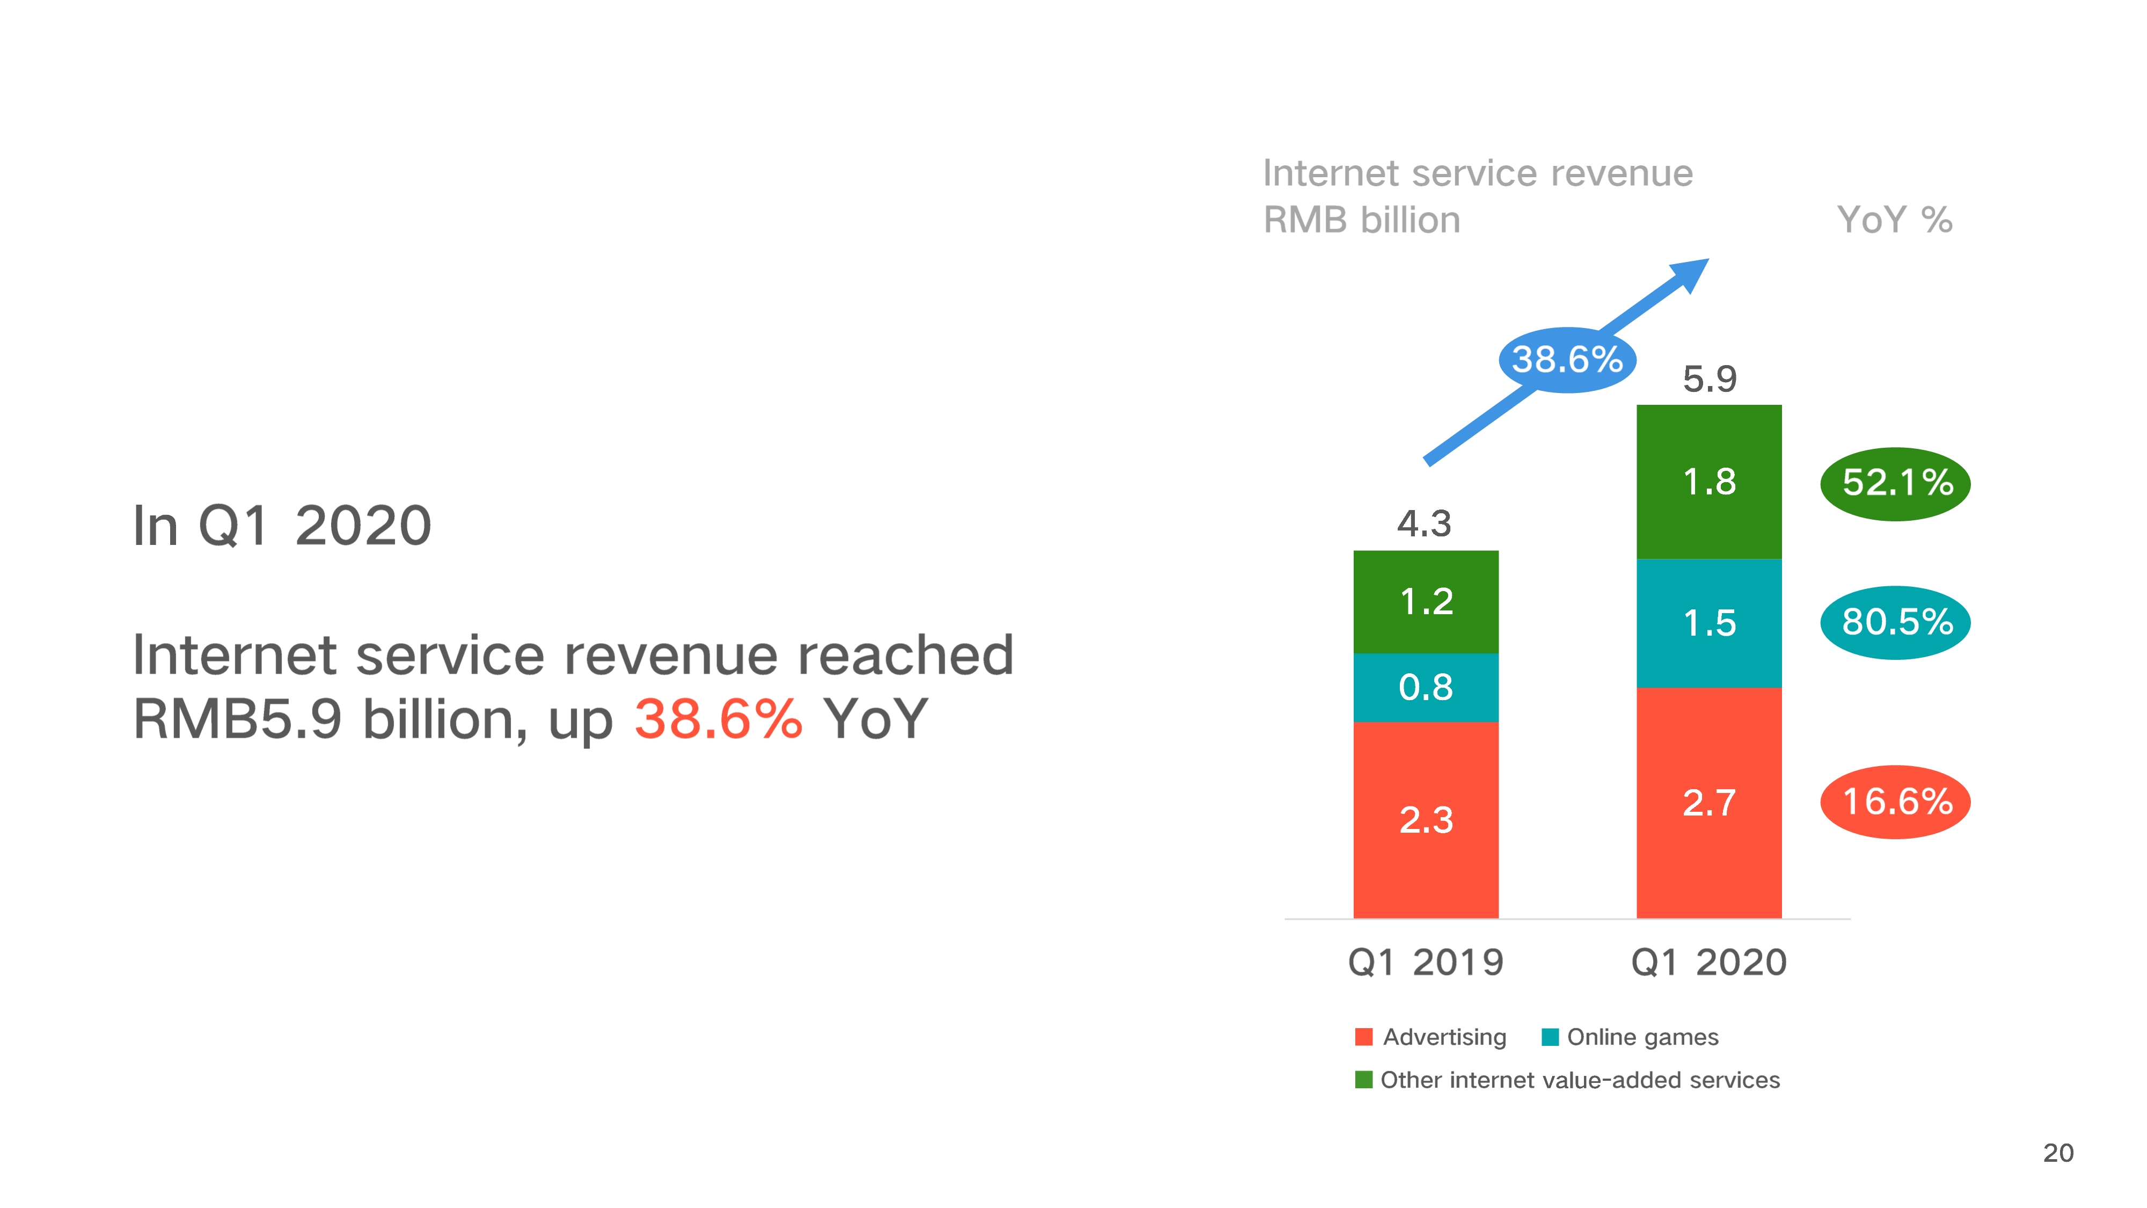The image size is (2147, 1208).
Task: Click the Q1 2019 advertising 2.3 segment
Action: click(1425, 819)
